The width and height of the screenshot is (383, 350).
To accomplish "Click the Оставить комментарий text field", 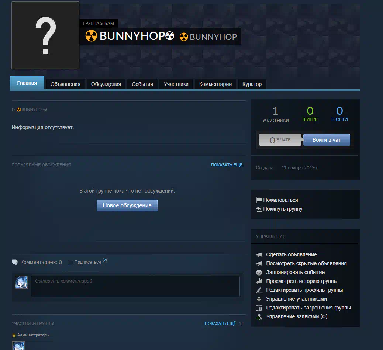I will click(135, 286).
